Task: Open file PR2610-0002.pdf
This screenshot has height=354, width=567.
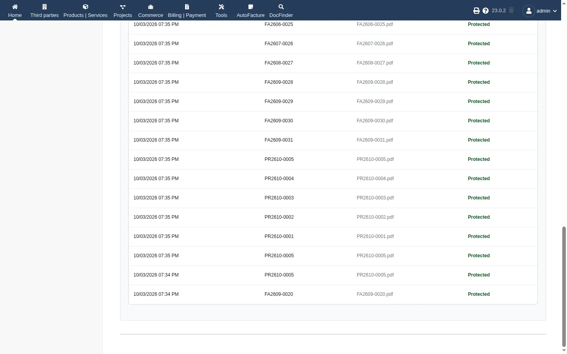Action: click(375, 217)
